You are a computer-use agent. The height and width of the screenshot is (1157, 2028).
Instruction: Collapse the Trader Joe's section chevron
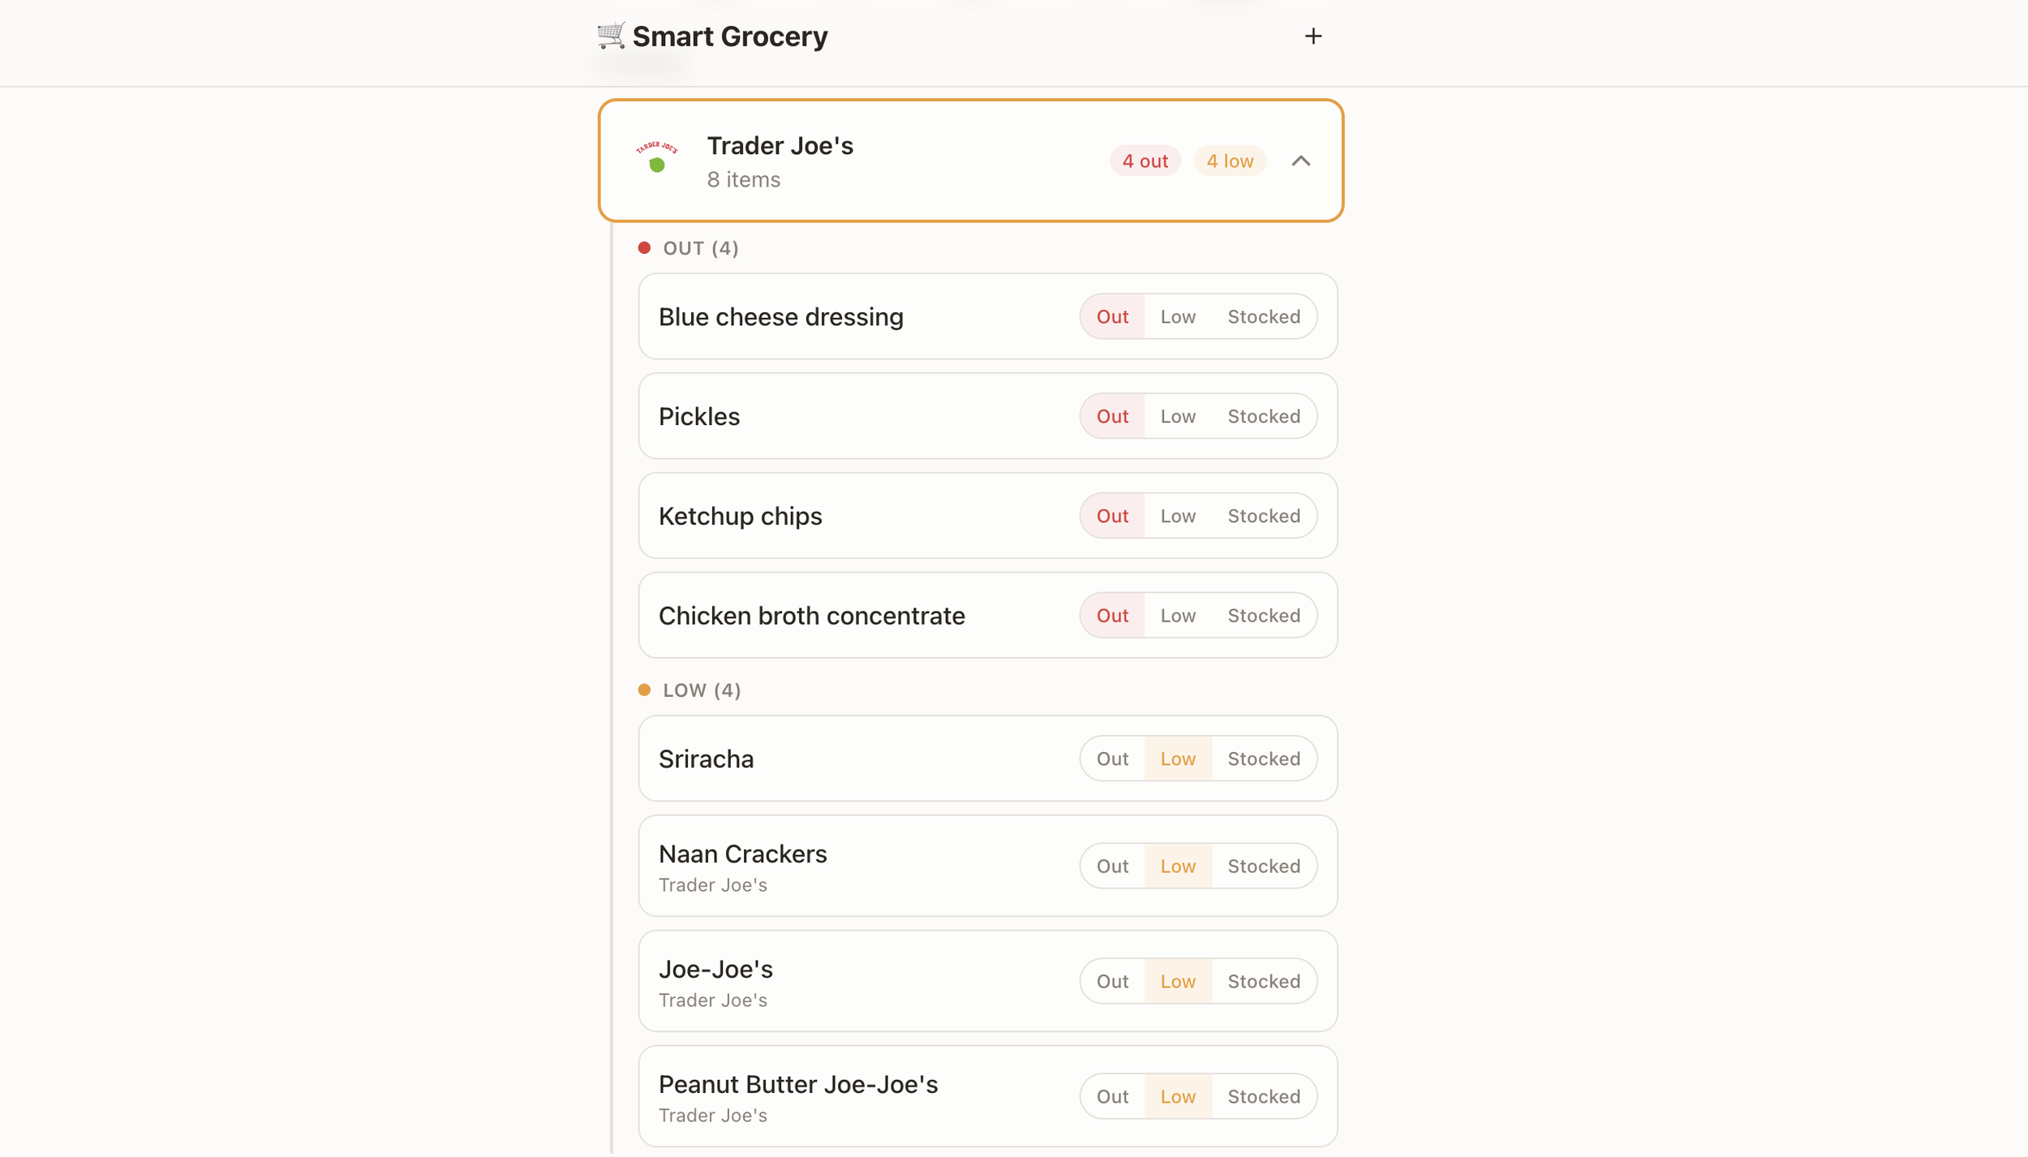1300,161
